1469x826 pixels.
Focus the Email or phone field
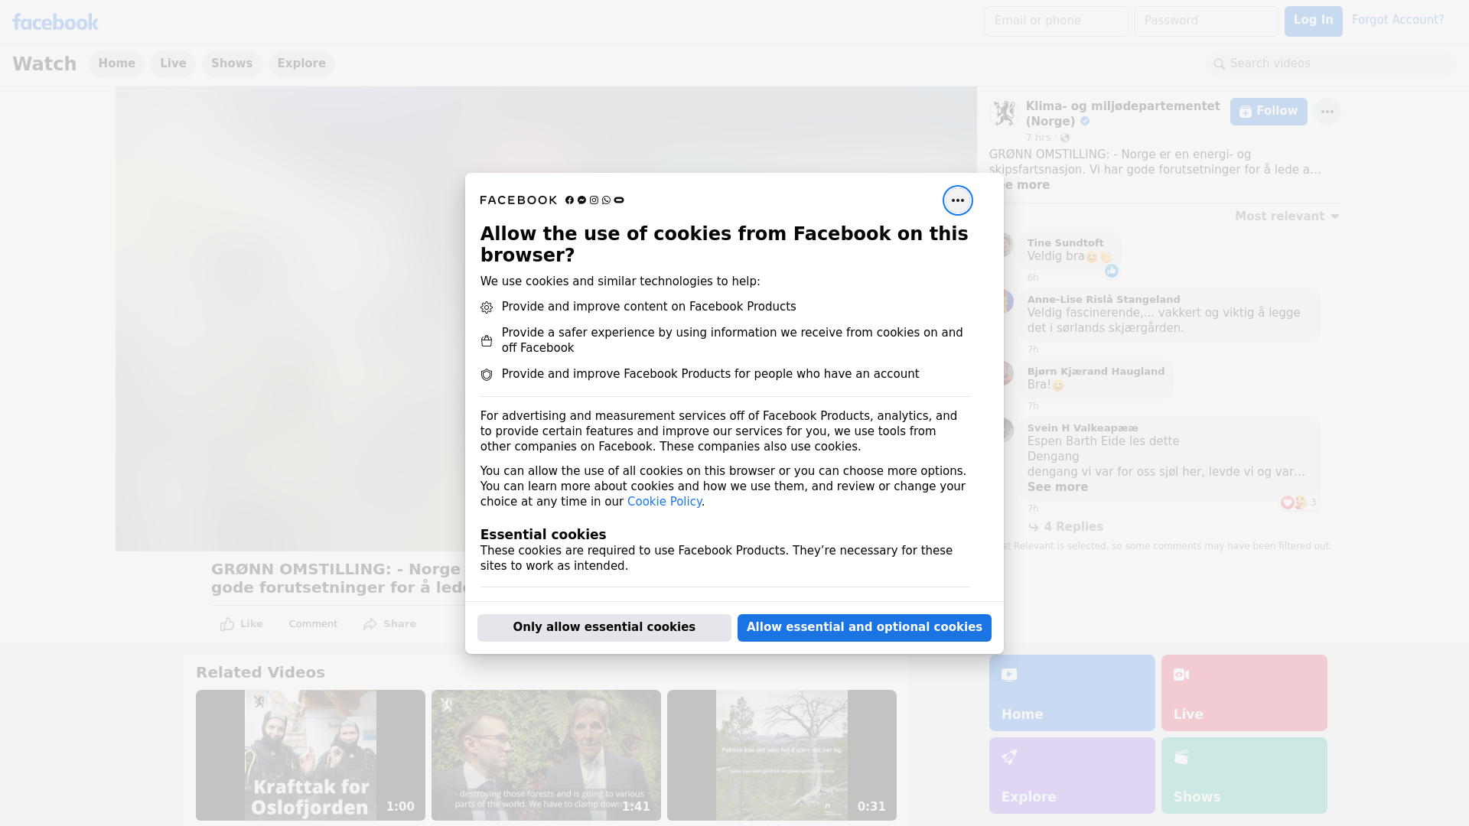coord(1056,21)
